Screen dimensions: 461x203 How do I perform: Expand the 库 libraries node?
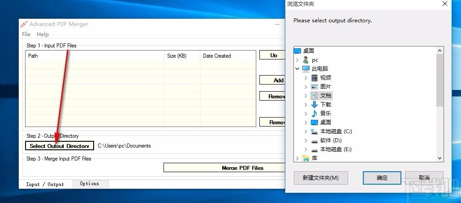click(297, 158)
